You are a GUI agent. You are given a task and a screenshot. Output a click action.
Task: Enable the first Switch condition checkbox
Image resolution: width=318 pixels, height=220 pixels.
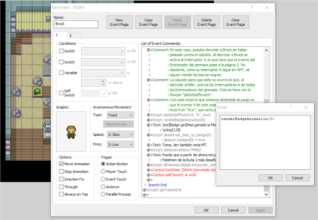pyautogui.click(x=61, y=51)
